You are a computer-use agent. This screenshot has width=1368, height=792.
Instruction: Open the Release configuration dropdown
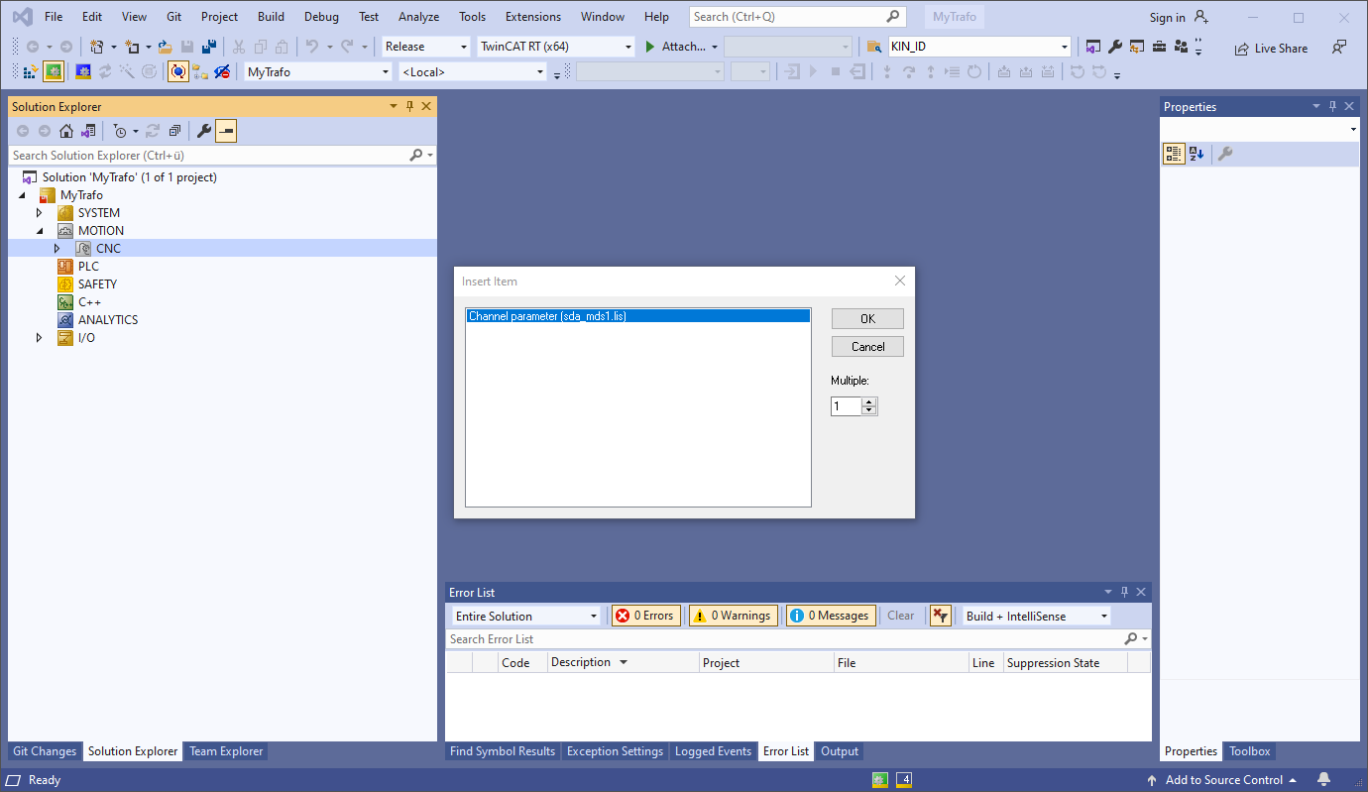click(460, 46)
